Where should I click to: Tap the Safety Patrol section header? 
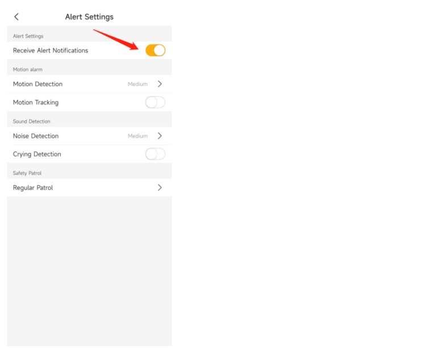pos(27,173)
